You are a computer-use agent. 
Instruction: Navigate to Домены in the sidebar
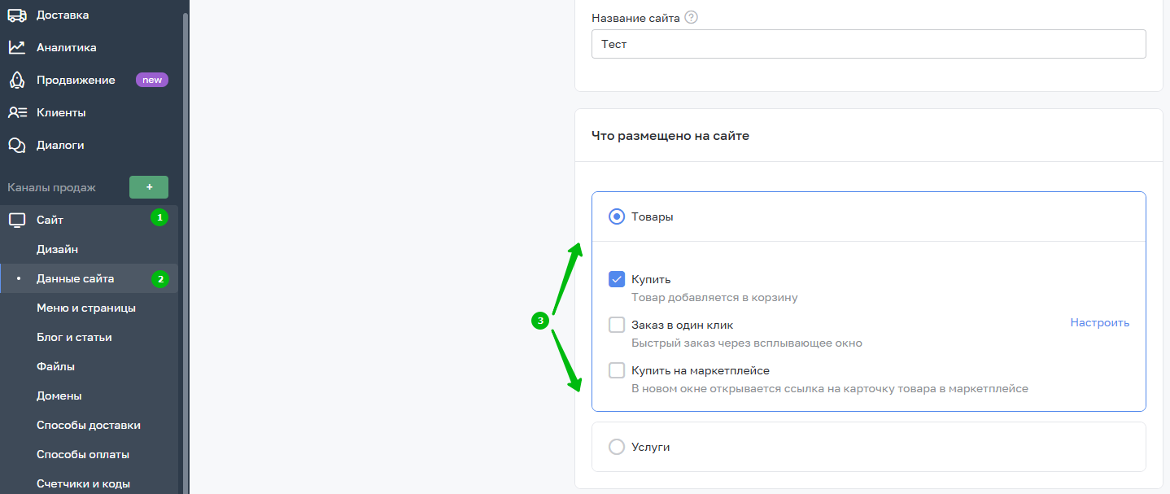point(59,396)
